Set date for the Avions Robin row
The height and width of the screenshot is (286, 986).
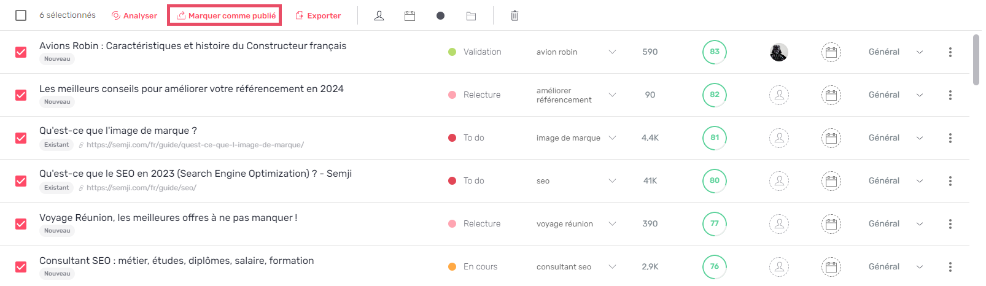tap(831, 52)
